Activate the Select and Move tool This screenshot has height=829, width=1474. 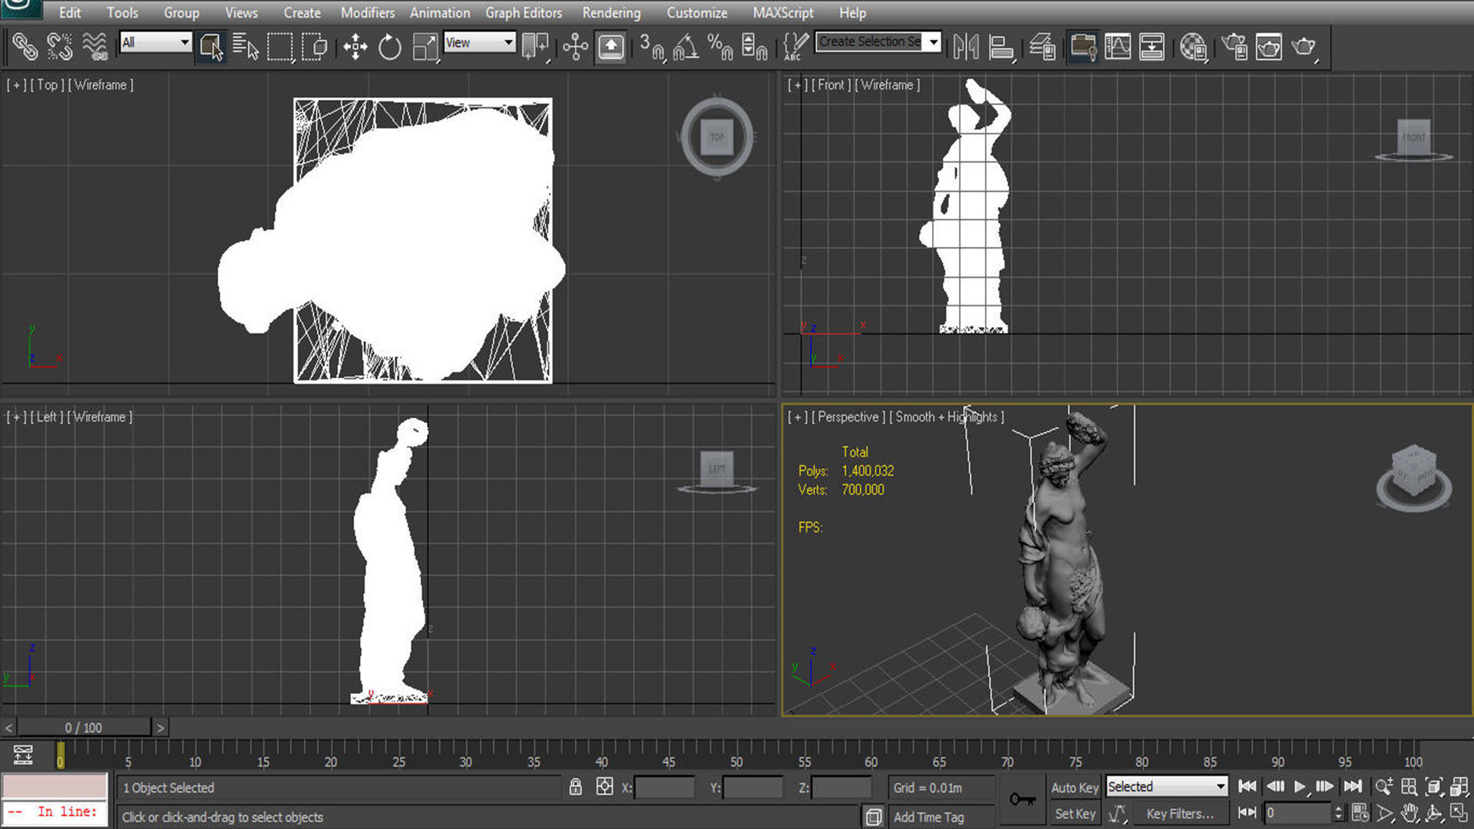[355, 47]
